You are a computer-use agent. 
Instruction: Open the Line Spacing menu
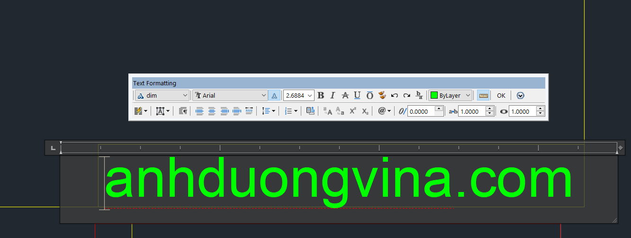click(269, 111)
